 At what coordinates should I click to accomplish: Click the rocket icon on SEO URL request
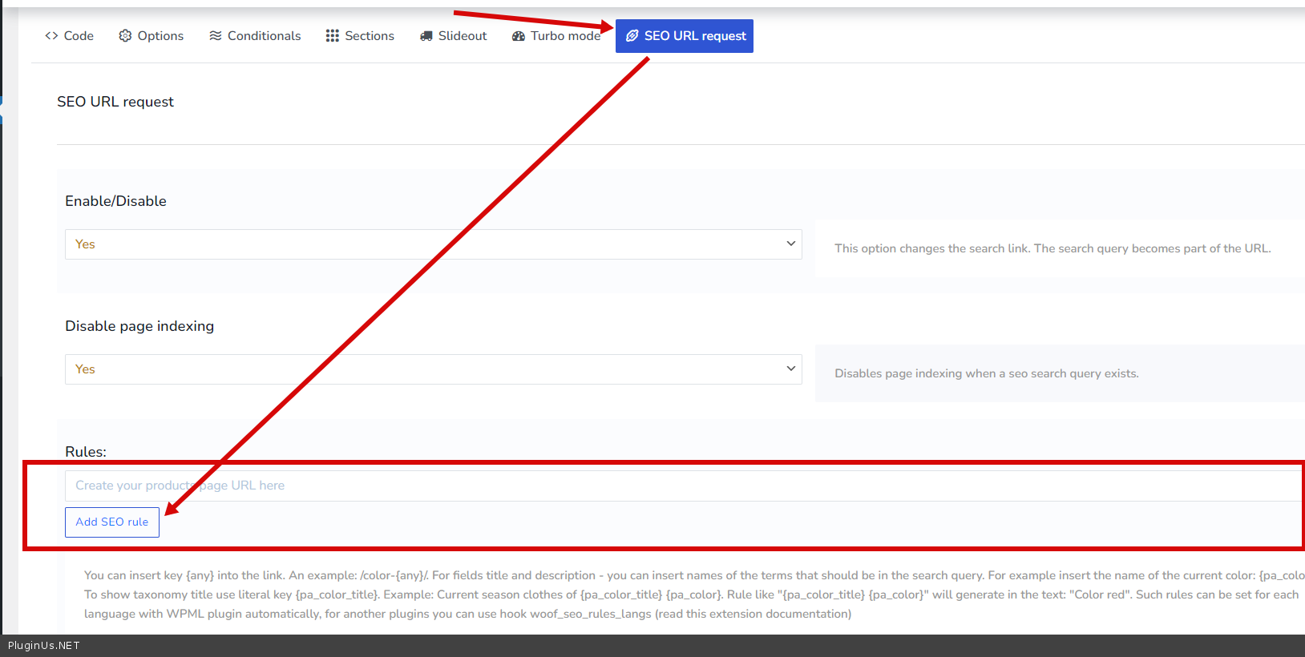(x=632, y=36)
